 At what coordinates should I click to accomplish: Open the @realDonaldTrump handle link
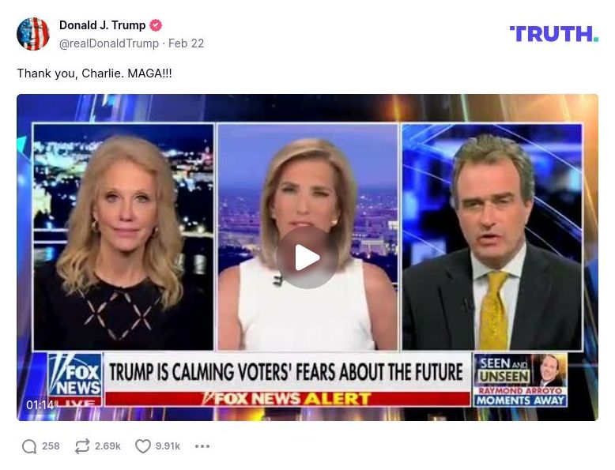coord(109,43)
